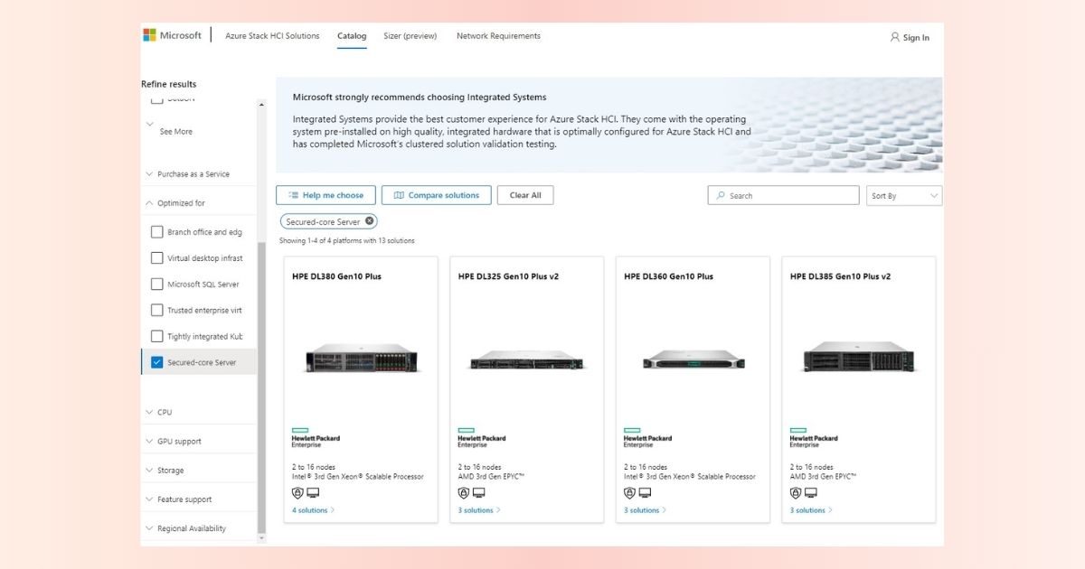
Task: Click the monitor icon on HPE DL360 card
Action: (x=645, y=493)
